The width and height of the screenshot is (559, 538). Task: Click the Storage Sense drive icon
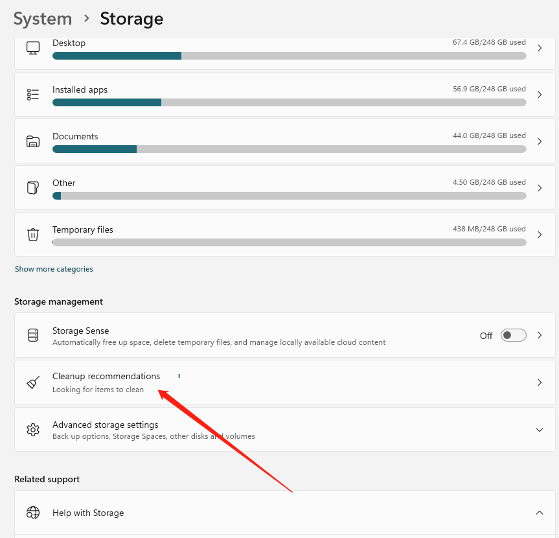(x=33, y=336)
